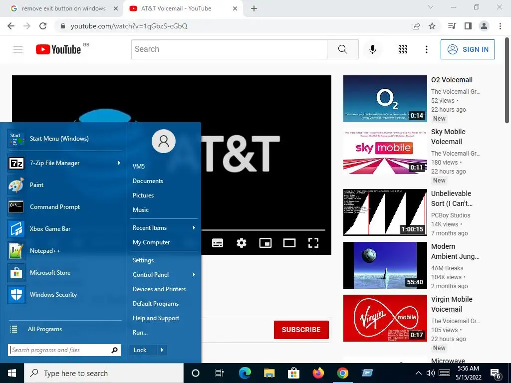Select the AT&T Voicemail - YouTube tab
Viewport: 511px width, 383px height.
point(176,8)
